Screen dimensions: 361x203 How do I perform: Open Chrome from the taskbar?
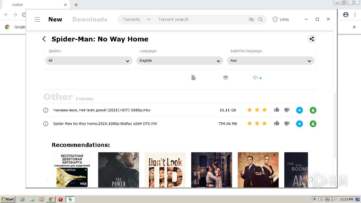click(51, 199)
